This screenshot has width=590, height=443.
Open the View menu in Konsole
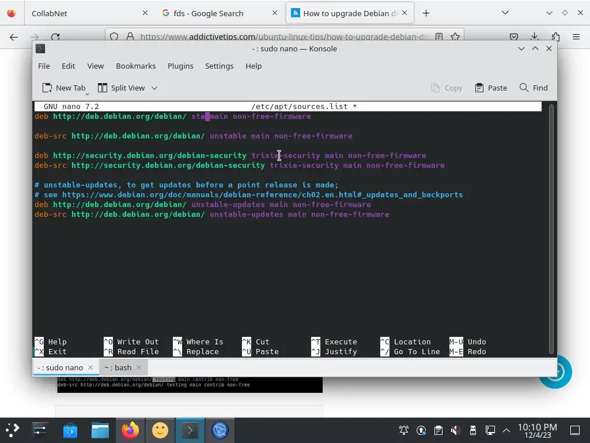pyautogui.click(x=96, y=66)
